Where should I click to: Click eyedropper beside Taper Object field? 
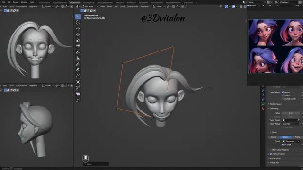coord(298,120)
